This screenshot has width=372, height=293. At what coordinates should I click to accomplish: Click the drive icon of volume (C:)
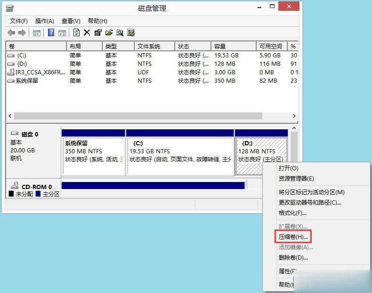(11, 55)
